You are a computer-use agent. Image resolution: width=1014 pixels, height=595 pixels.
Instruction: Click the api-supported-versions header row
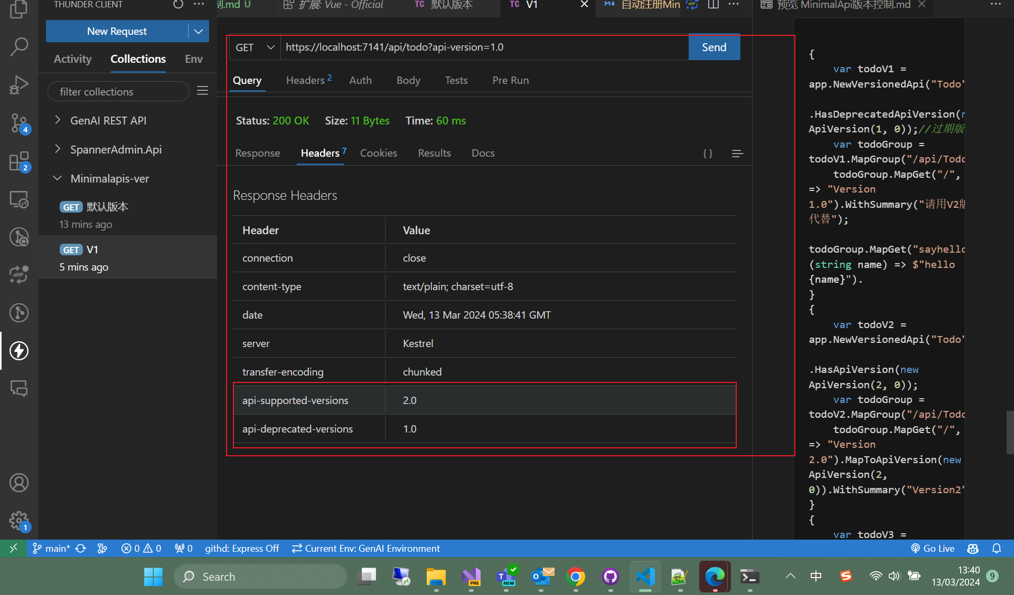[484, 400]
